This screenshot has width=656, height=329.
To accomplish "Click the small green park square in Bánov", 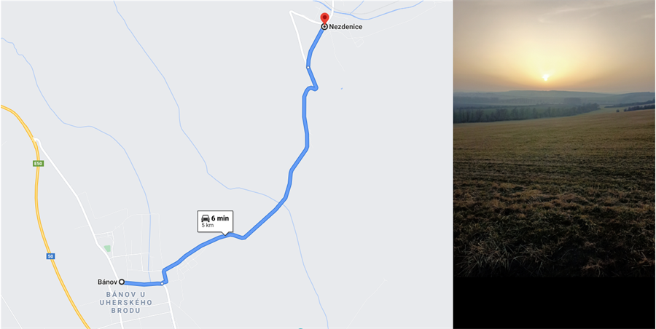I will tap(108, 248).
